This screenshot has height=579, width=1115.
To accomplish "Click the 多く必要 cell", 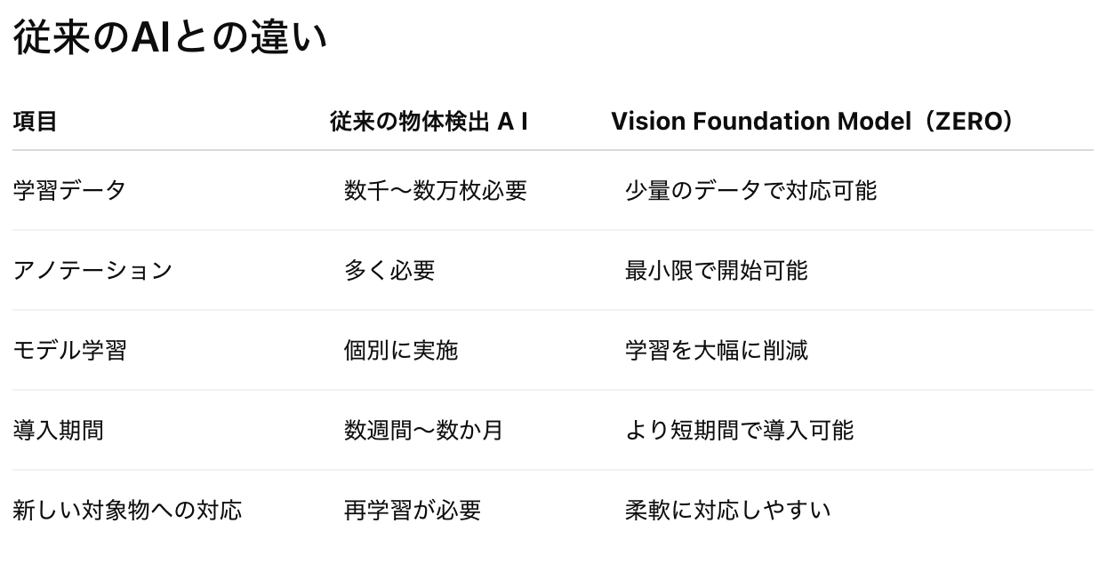I will (x=389, y=270).
